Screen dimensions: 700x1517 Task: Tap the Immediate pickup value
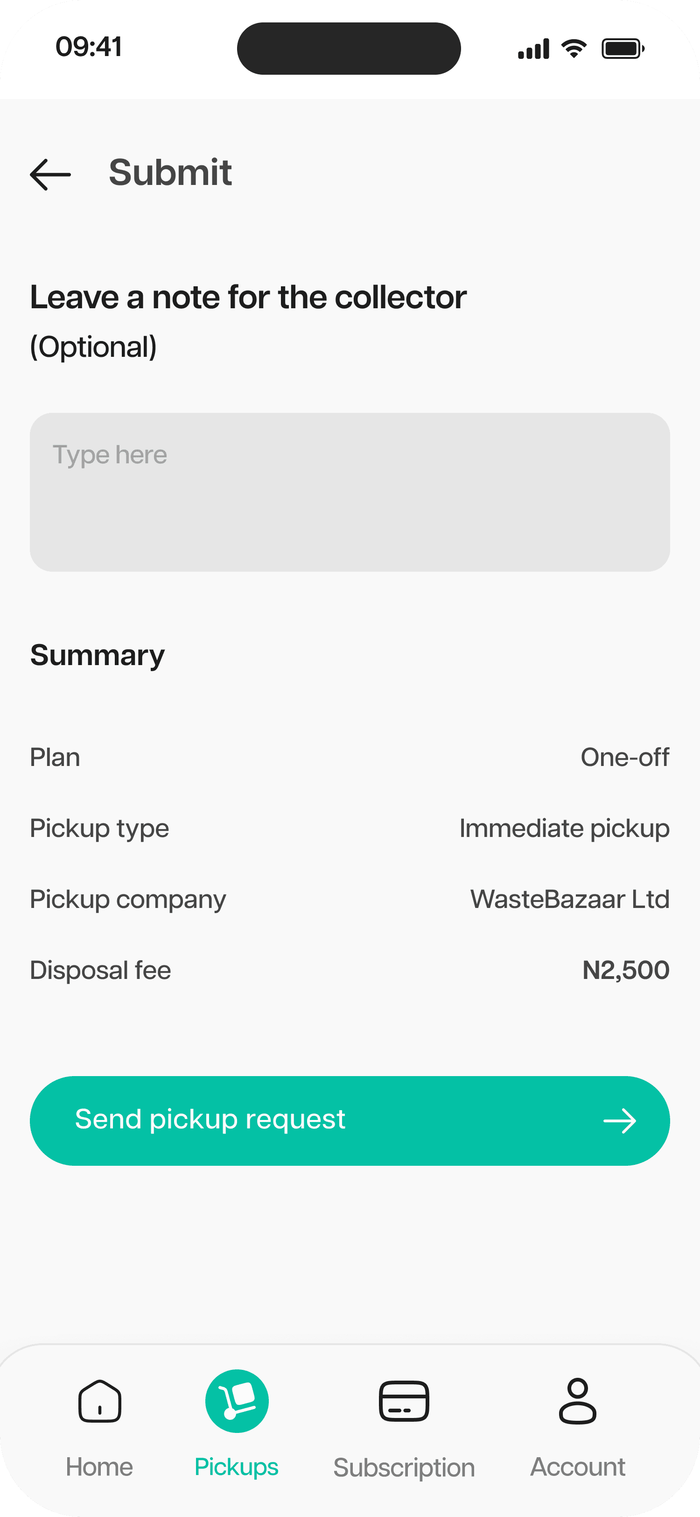click(564, 829)
